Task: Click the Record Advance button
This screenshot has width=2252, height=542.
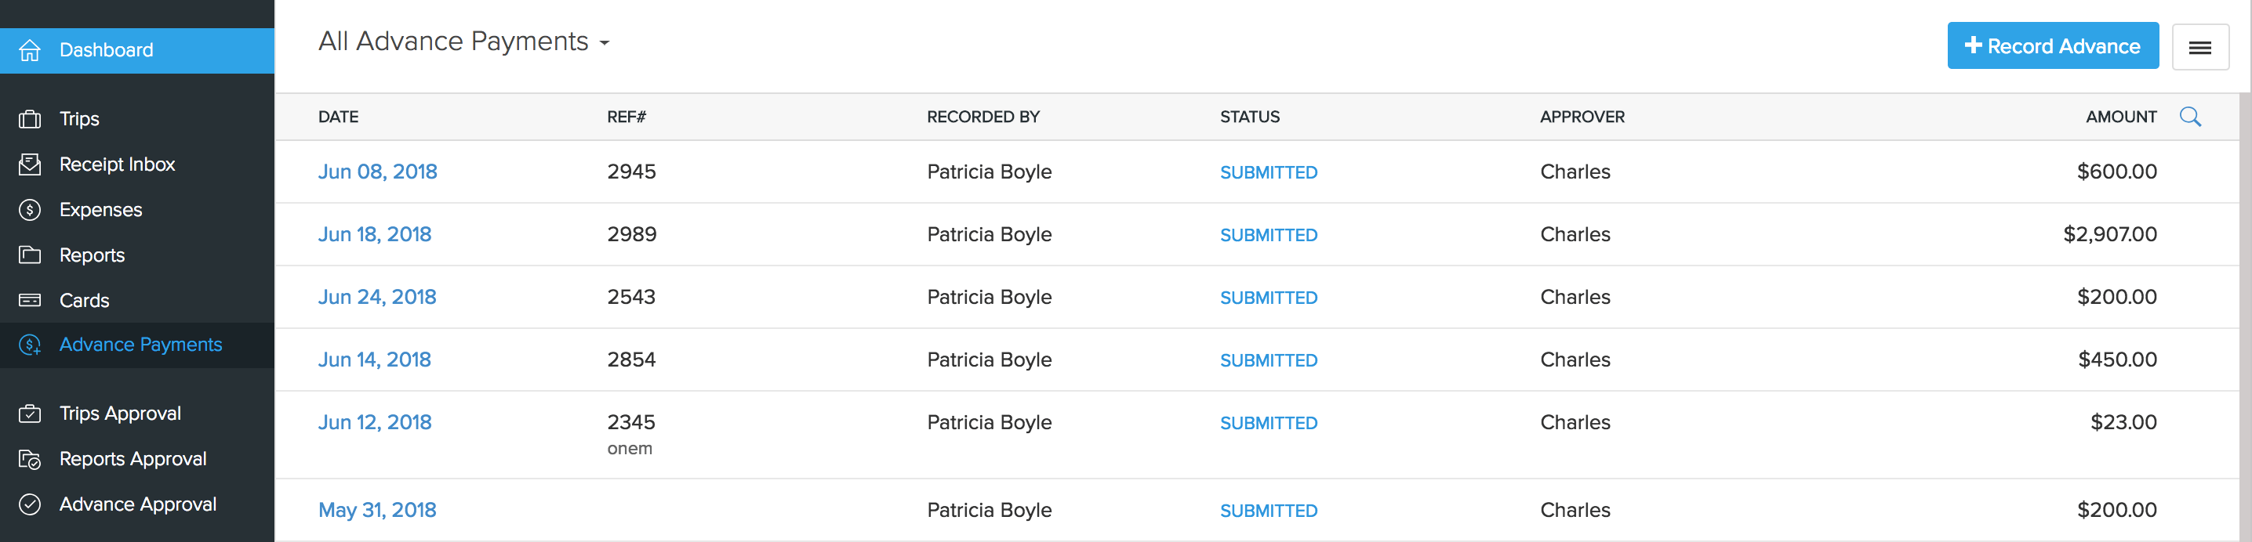Action: point(2052,46)
